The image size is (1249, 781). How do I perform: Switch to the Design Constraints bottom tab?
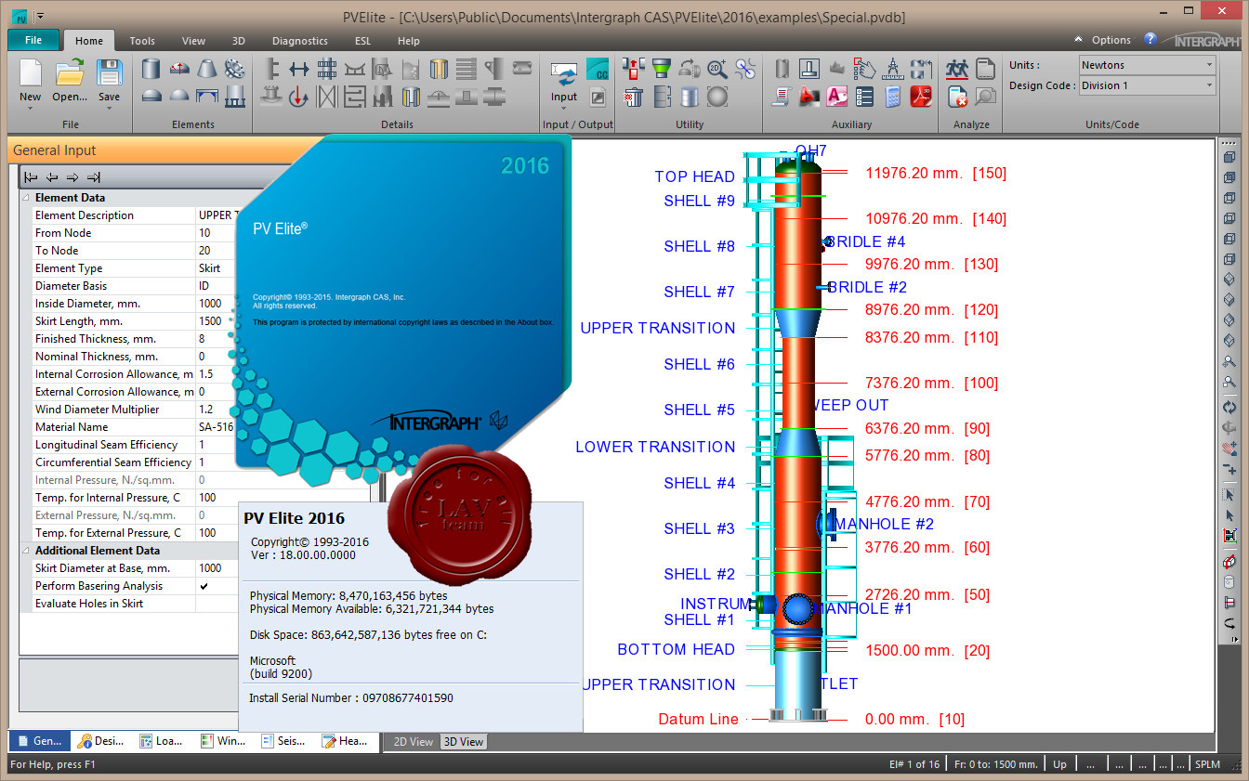101,741
